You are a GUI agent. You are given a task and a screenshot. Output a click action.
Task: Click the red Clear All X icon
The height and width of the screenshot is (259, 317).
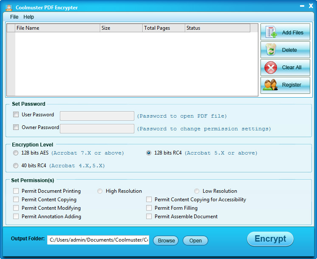point(271,67)
